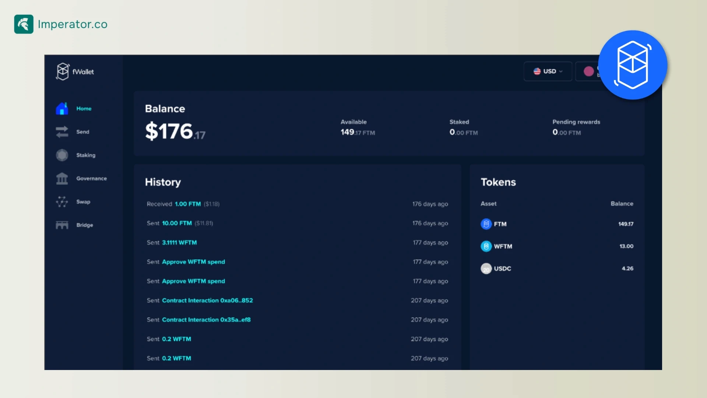Image resolution: width=707 pixels, height=398 pixels.
Task: Click the USDC asset name
Action: 502,268
